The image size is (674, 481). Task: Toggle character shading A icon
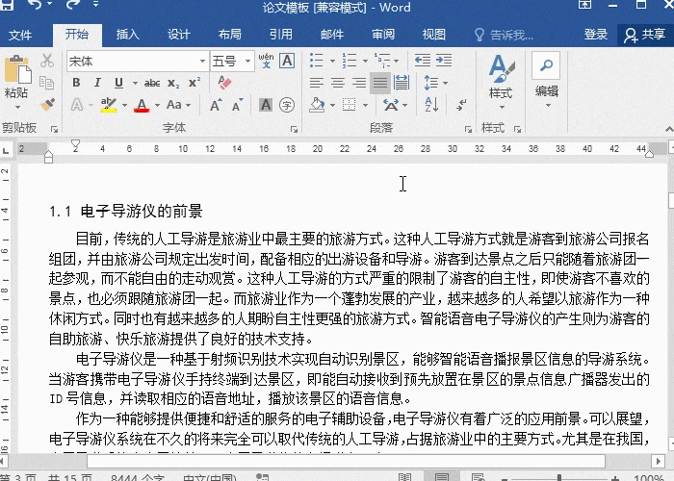266,105
